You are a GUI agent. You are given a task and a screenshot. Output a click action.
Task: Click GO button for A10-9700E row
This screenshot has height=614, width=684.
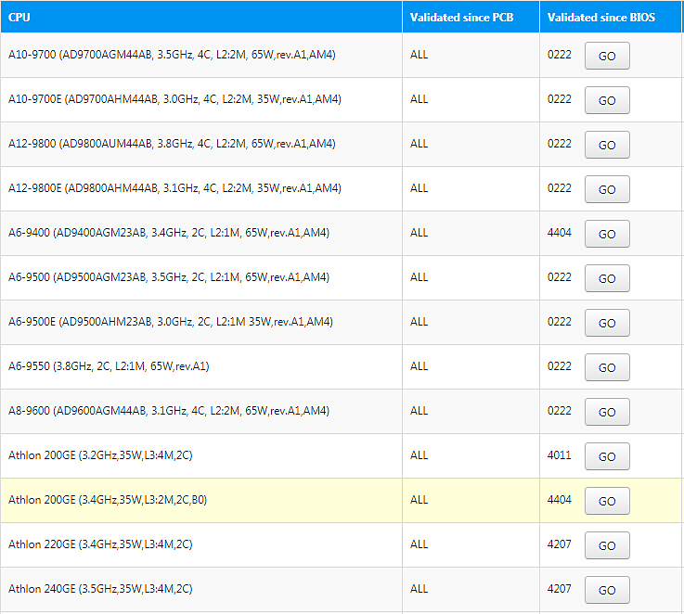[x=607, y=100]
